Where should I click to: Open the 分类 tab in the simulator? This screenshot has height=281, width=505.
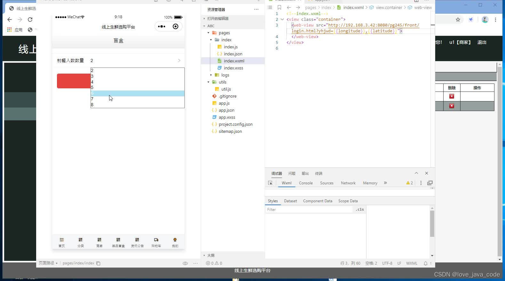pyautogui.click(x=81, y=243)
